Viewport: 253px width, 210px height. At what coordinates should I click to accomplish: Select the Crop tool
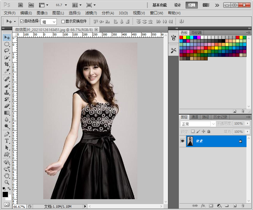point(6,64)
